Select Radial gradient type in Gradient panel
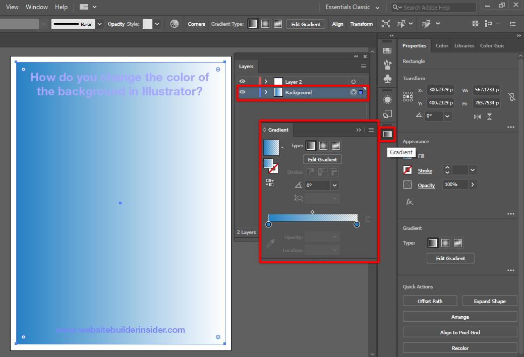 click(x=323, y=146)
